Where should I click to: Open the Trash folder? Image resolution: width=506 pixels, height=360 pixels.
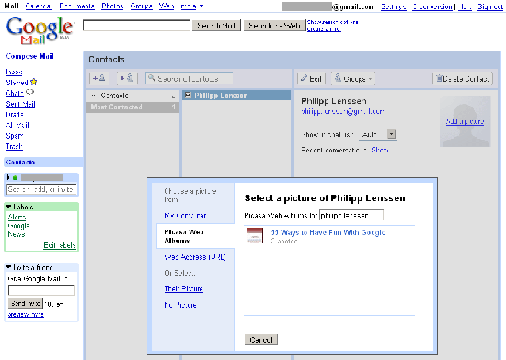coord(14,146)
